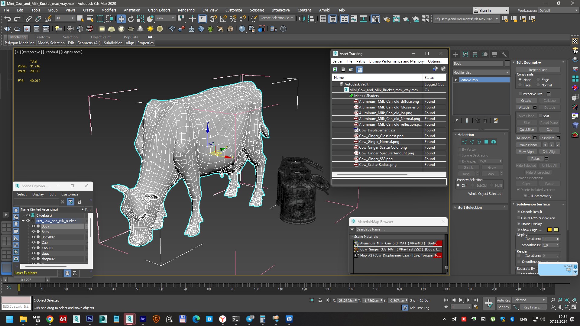Open the Create command panel tab
The height and width of the screenshot is (326, 580).
(456, 54)
